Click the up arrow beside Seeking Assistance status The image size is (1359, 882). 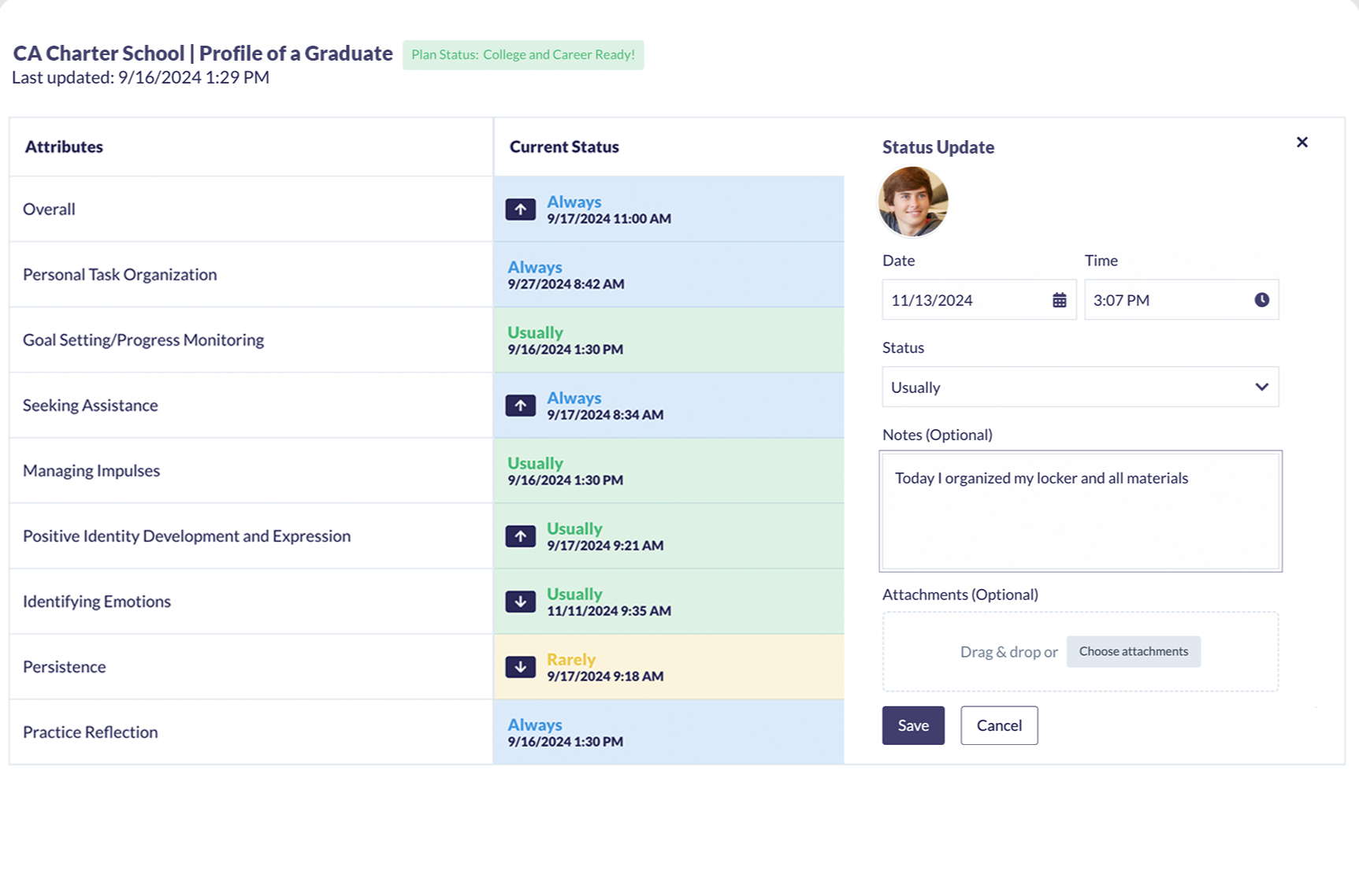[x=520, y=406]
